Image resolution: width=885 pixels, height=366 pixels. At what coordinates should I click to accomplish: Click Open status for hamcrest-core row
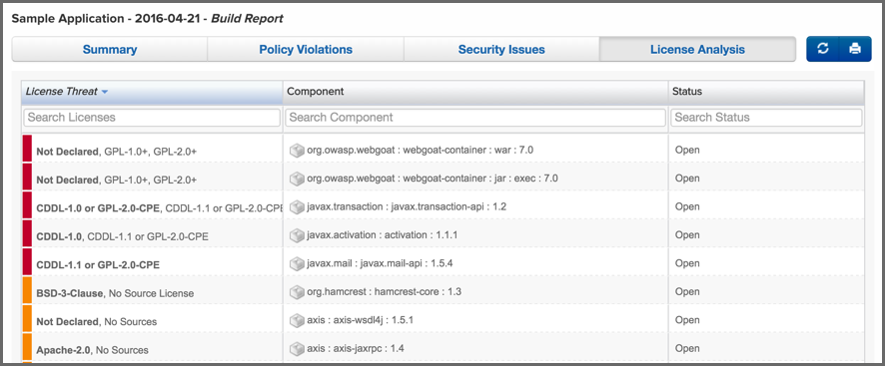coord(687,291)
